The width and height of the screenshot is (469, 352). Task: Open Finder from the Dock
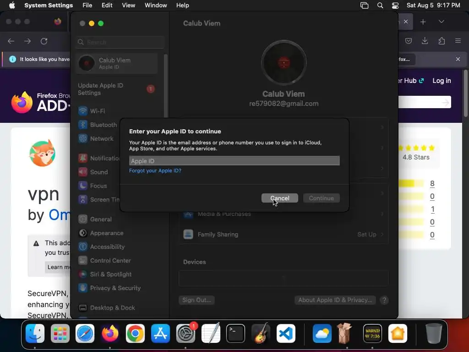click(35, 334)
